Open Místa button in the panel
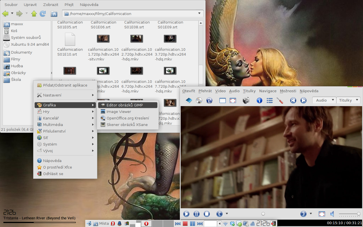Image resolution: width=363 pixels, height=227 pixels. 101,224
